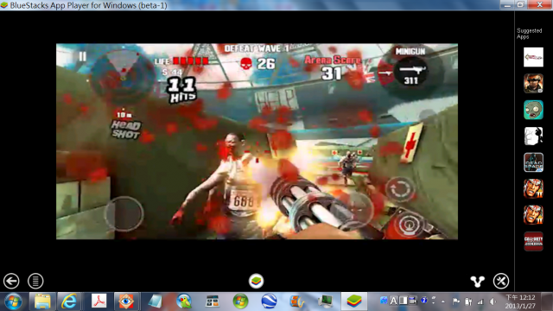
Task: Open Windows Explorer folder in taskbar
Action: tap(42, 301)
